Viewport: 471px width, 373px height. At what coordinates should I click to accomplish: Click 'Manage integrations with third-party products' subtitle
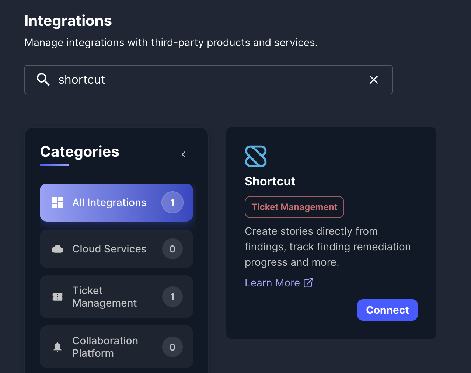click(x=171, y=42)
